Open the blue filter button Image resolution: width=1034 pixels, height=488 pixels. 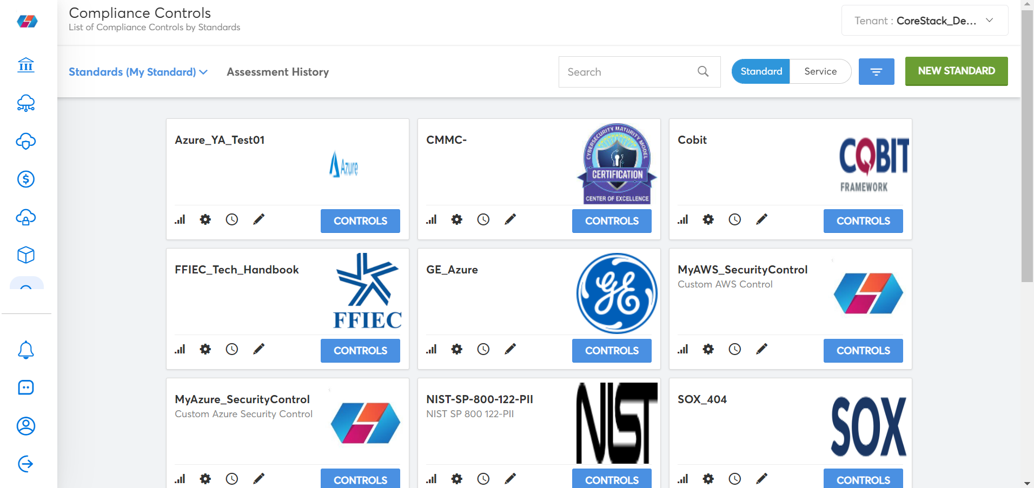click(876, 71)
